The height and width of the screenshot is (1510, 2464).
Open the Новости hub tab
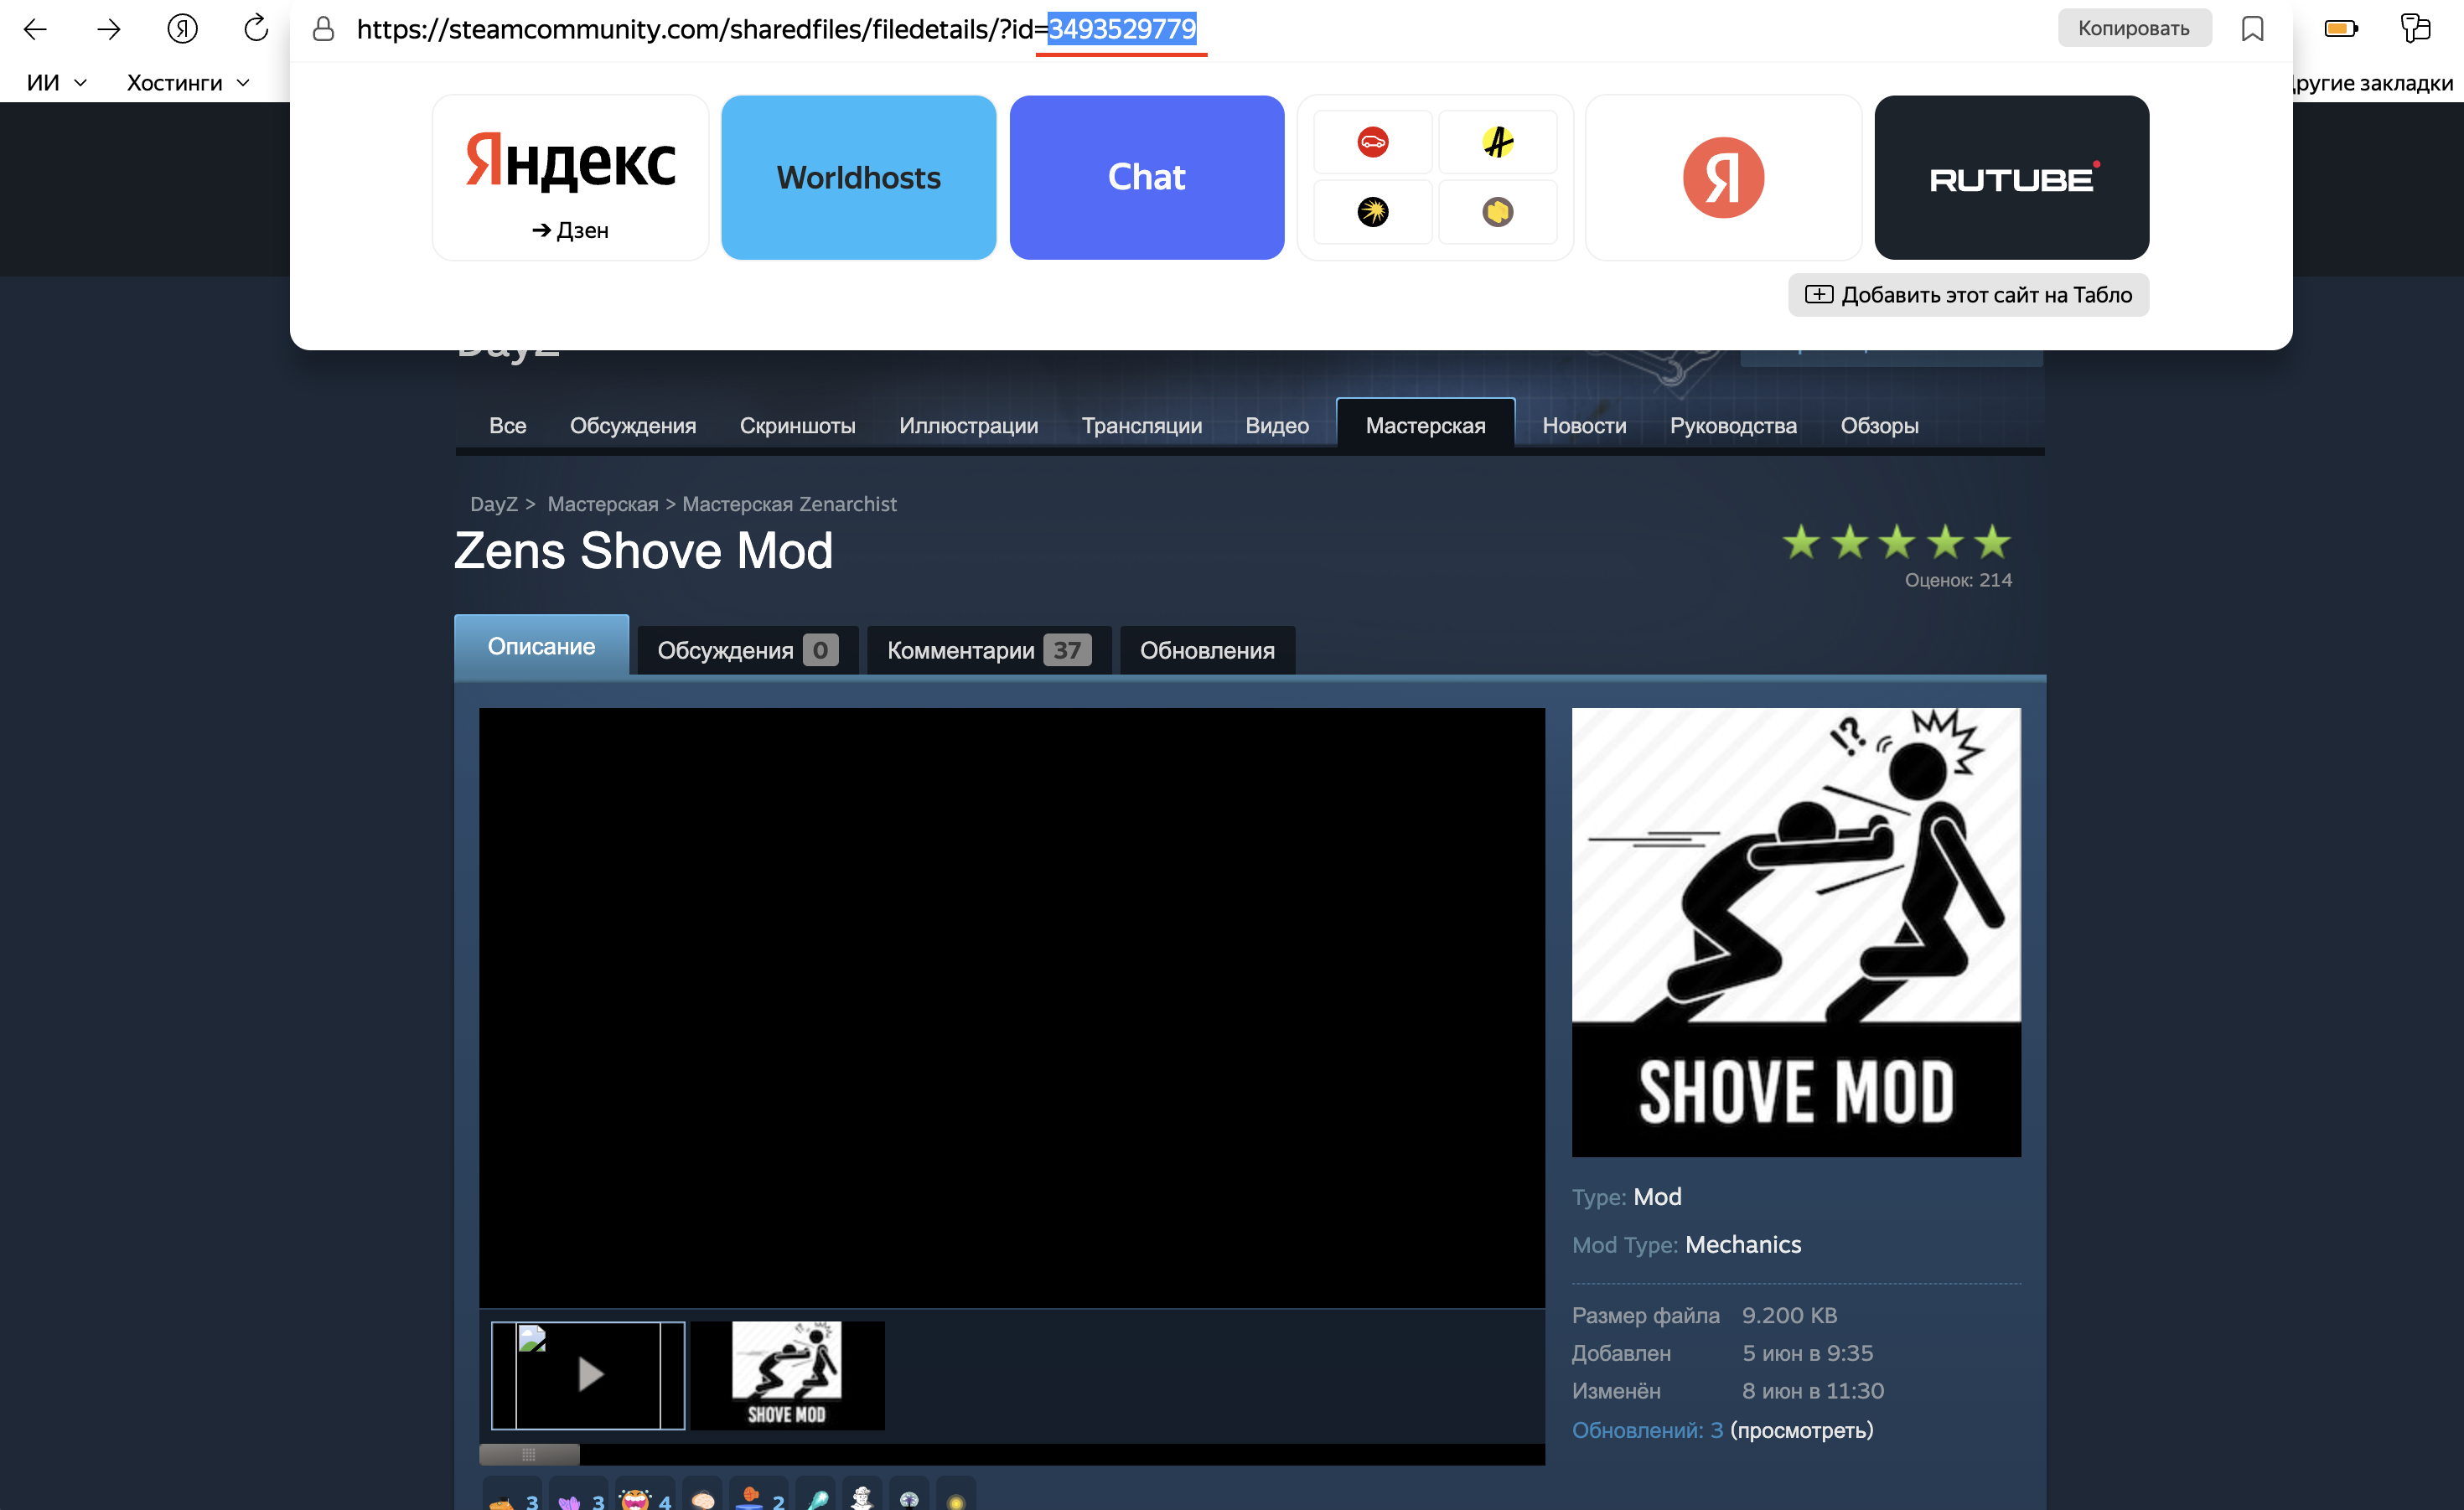tap(1584, 425)
